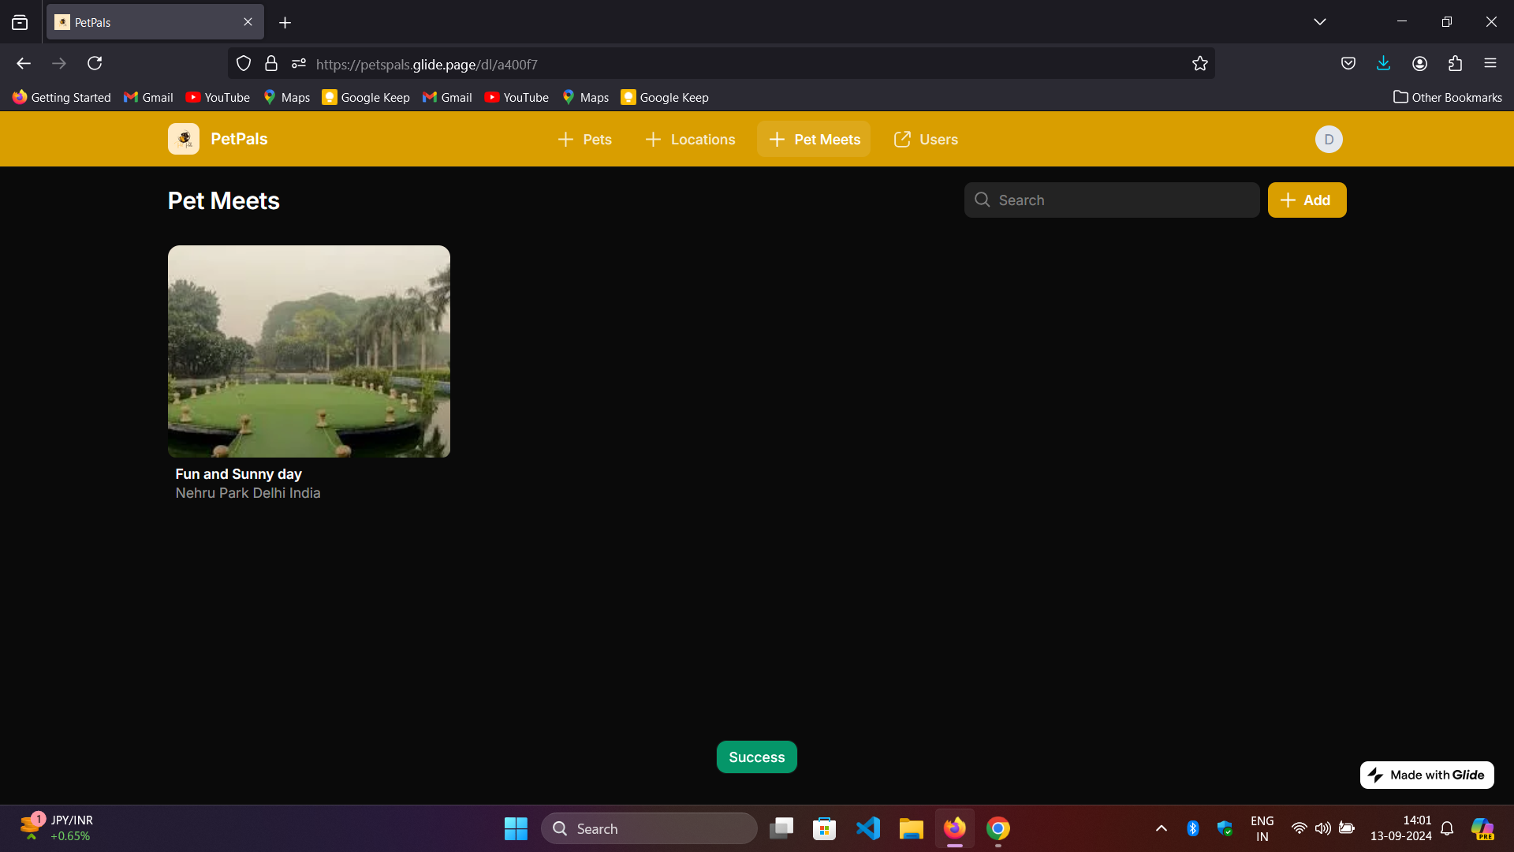Screen dimensions: 1514x852
Task: Click the search magnifier in the Search box
Action: point(982,200)
